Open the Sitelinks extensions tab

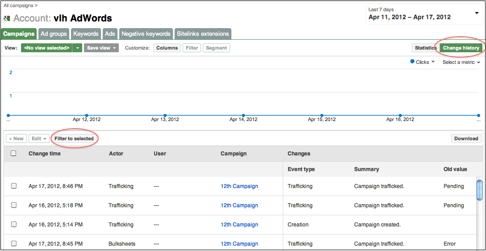point(203,34)
